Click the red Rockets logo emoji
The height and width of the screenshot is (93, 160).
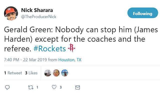point(71,48)
